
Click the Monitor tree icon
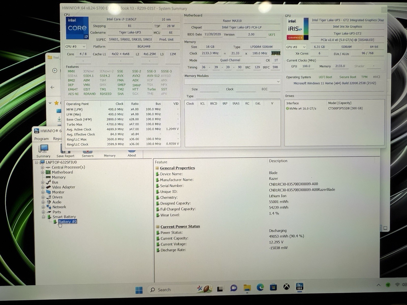tap(49, 192)
